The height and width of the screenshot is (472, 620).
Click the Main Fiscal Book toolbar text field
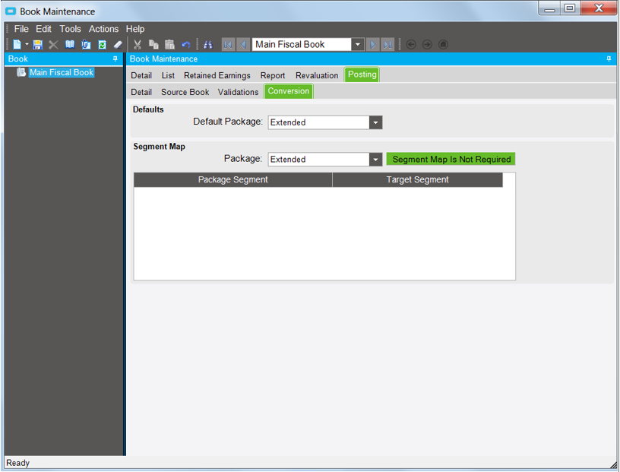coord(302,44)
